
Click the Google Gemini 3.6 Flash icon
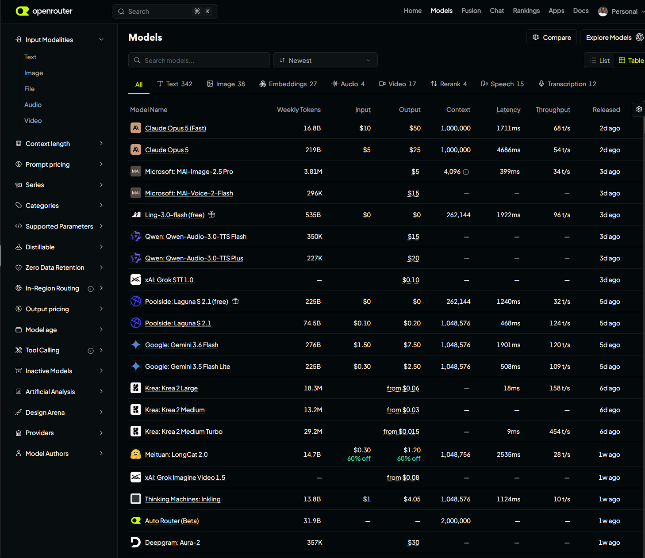tap(136, 344)
